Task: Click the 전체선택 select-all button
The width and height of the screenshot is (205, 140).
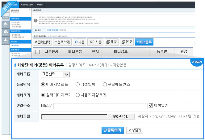Action: [42, 42]
